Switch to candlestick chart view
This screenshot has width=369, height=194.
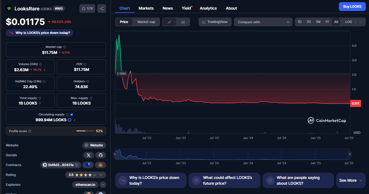point(183,22)
